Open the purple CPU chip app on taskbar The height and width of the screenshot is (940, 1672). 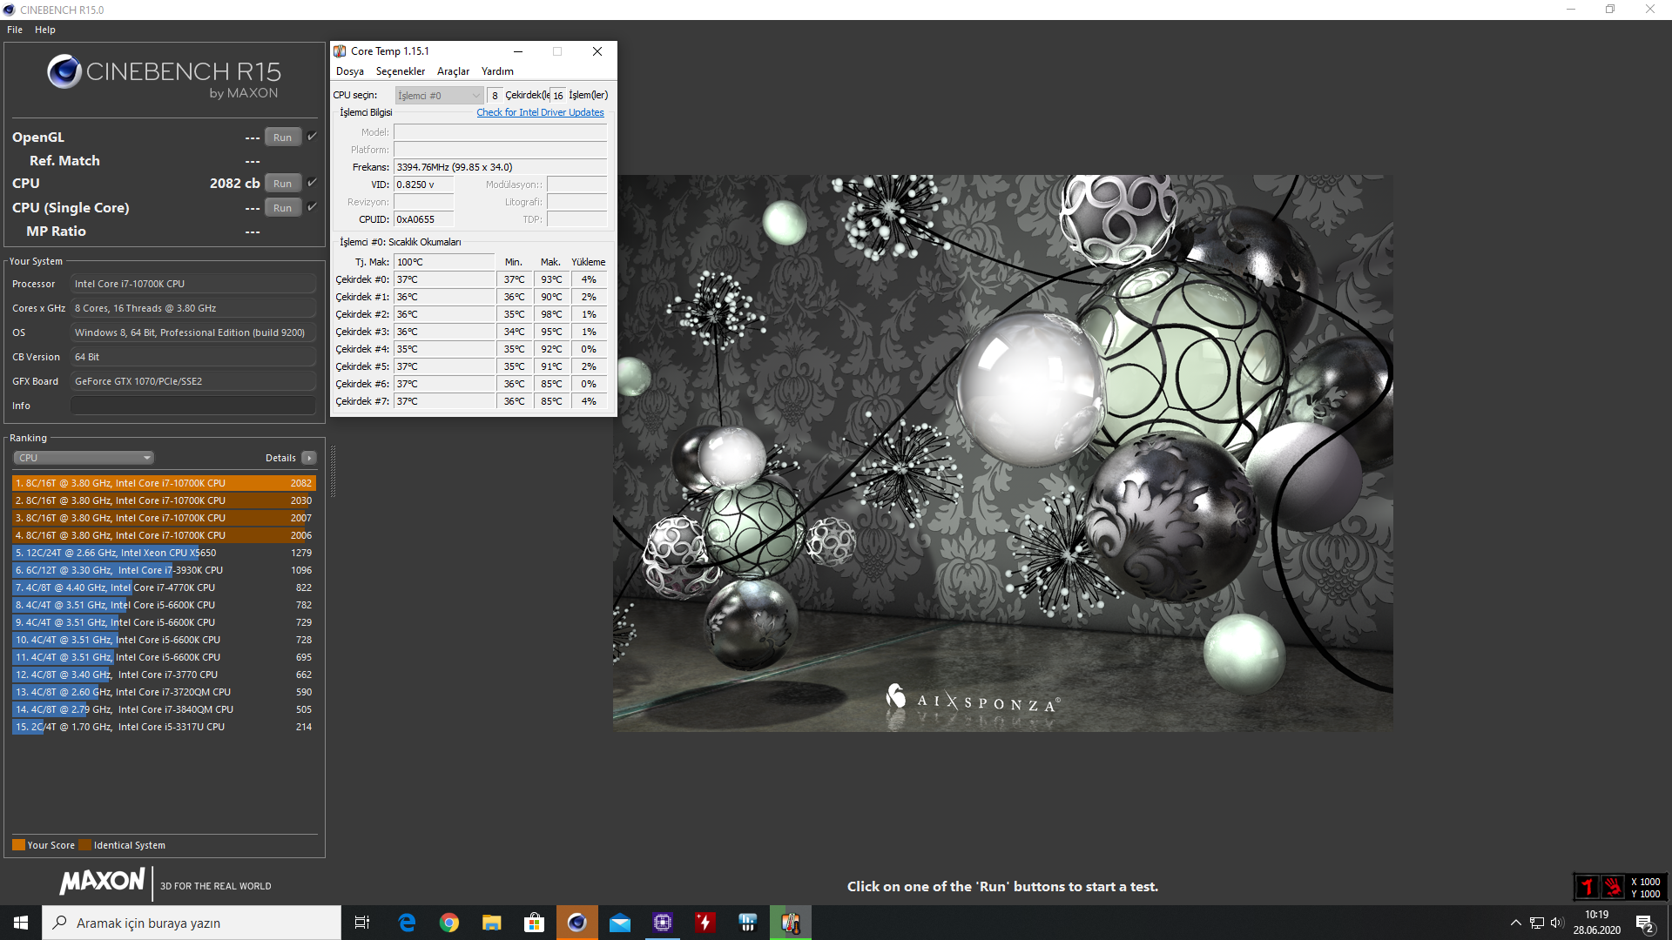[x=663, y=923]
